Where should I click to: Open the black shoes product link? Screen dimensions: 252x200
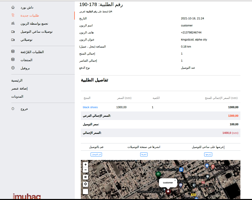(x=90, y=107)
